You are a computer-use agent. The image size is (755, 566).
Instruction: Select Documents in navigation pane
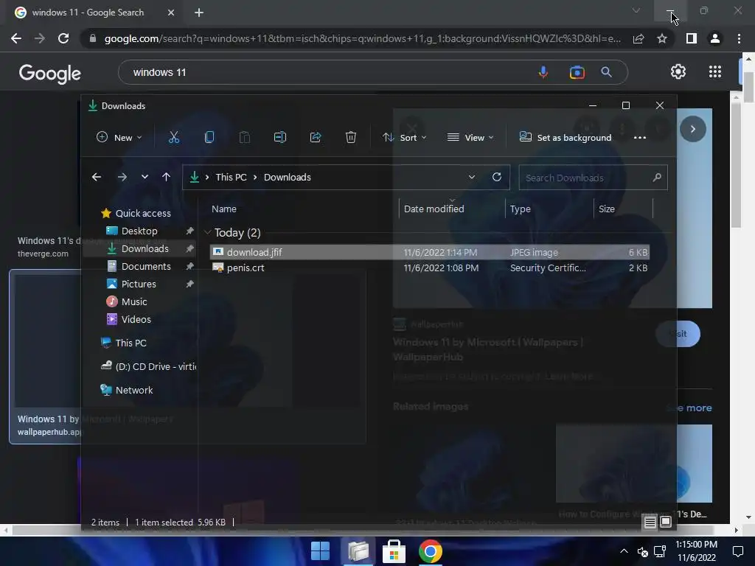coord(139,266)
